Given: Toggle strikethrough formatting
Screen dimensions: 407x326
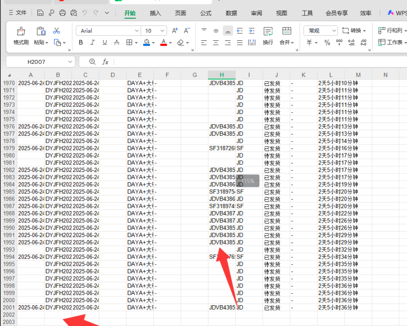Looking at the screenshot, I should (x=116, y=42).
